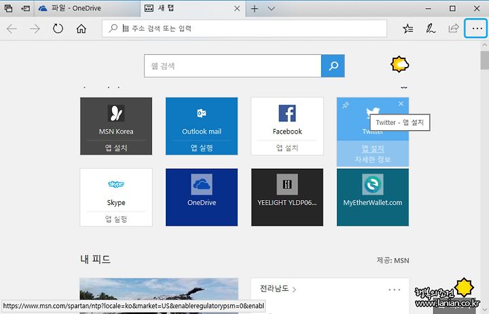Add web notes with pen icon

click(x=431, y=28)
